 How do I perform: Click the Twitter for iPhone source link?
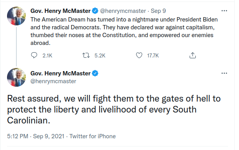pyautogui.click(x=93, y=136)
